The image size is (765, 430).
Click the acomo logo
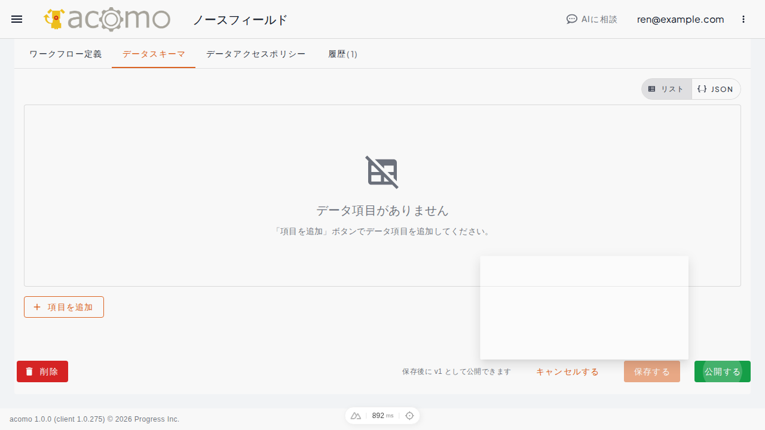point(107,19)
